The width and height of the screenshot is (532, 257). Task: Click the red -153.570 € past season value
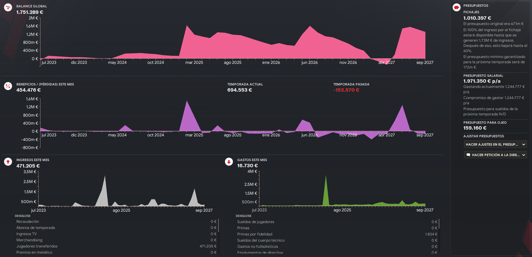click(346, 90)
